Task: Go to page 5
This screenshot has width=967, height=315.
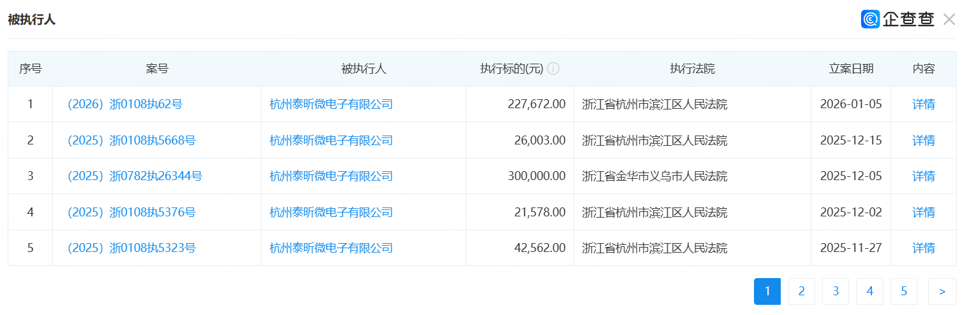Action: pyautogui.click(x=904, y=291)
